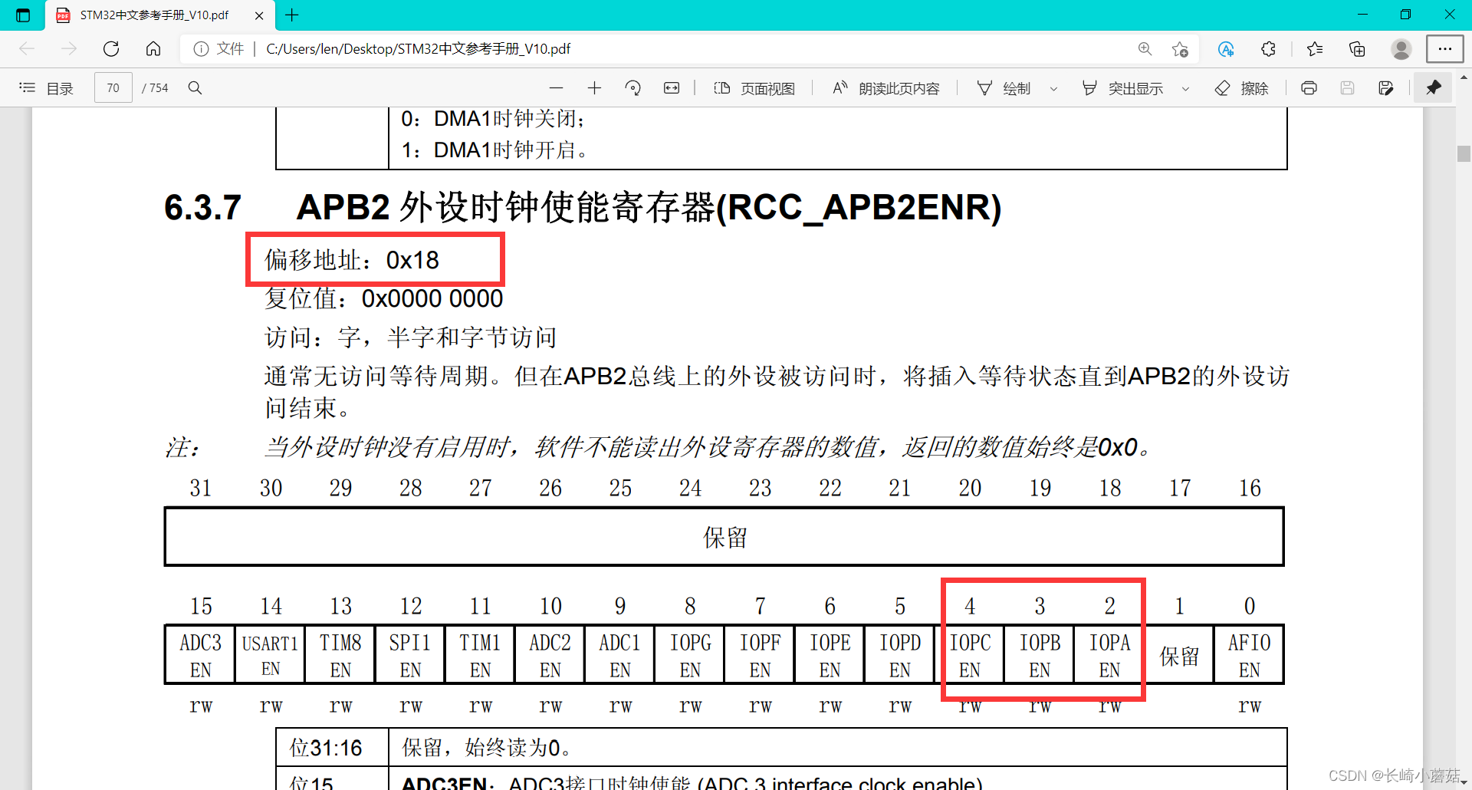
Task: Open the tab actions menu icon
Action: click(x=23, y=15)
